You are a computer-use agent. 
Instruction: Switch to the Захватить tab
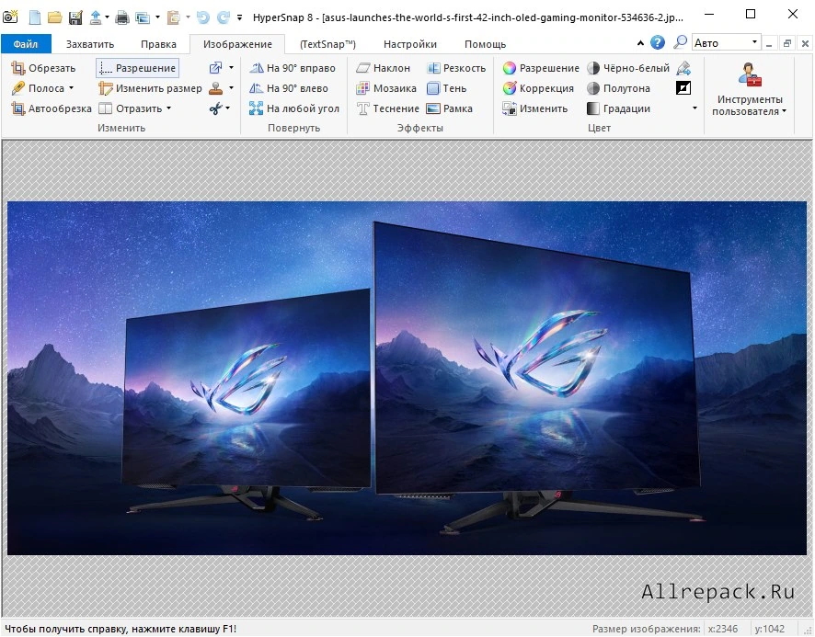coord(90,44)
